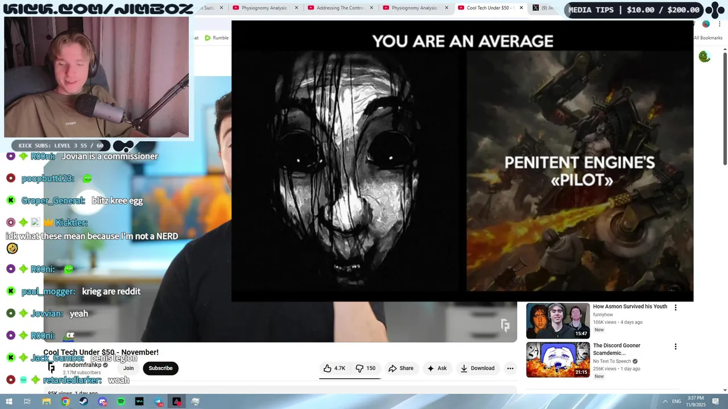The height and width of the screenshot is (409, 728).
Task: Open the funnyhow channel name
Action: [x=603, y=314]
